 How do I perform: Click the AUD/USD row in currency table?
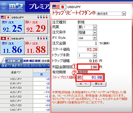25,97
